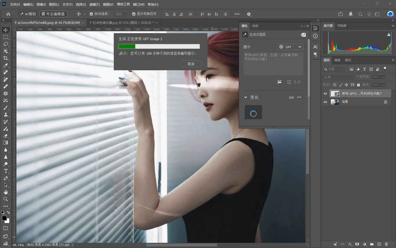Open the layer blend mode 正常 dropdown
The image size is (396, 248).
pos(338,77)
